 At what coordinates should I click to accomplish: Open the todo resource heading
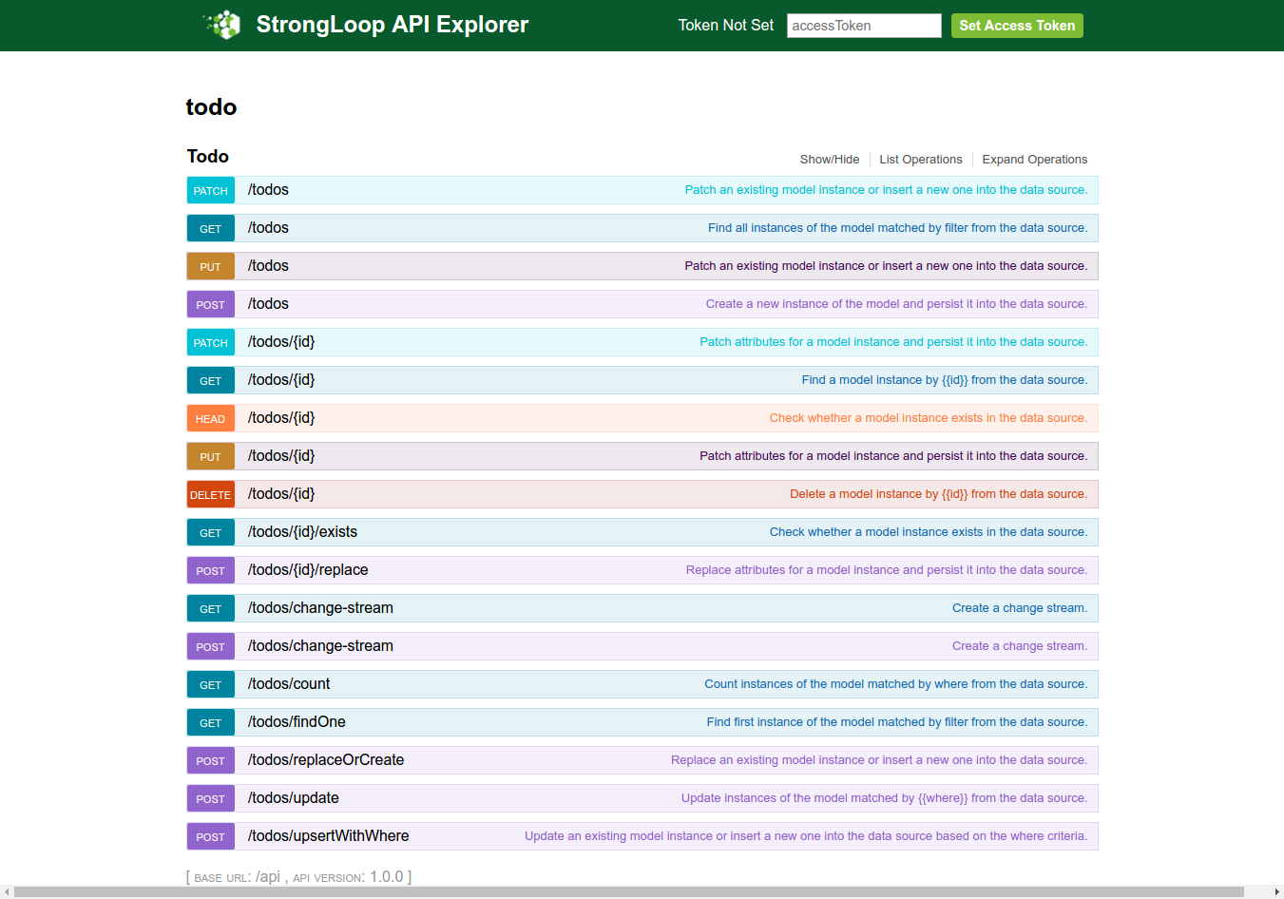pyautogui.click(x=211, y=107)
